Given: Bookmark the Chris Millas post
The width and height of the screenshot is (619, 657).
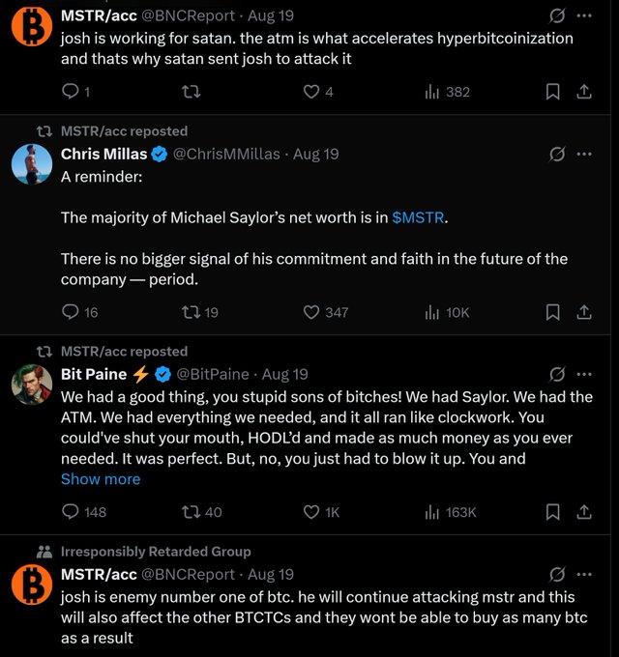Looking at the screenshot, I should (552, 312).
